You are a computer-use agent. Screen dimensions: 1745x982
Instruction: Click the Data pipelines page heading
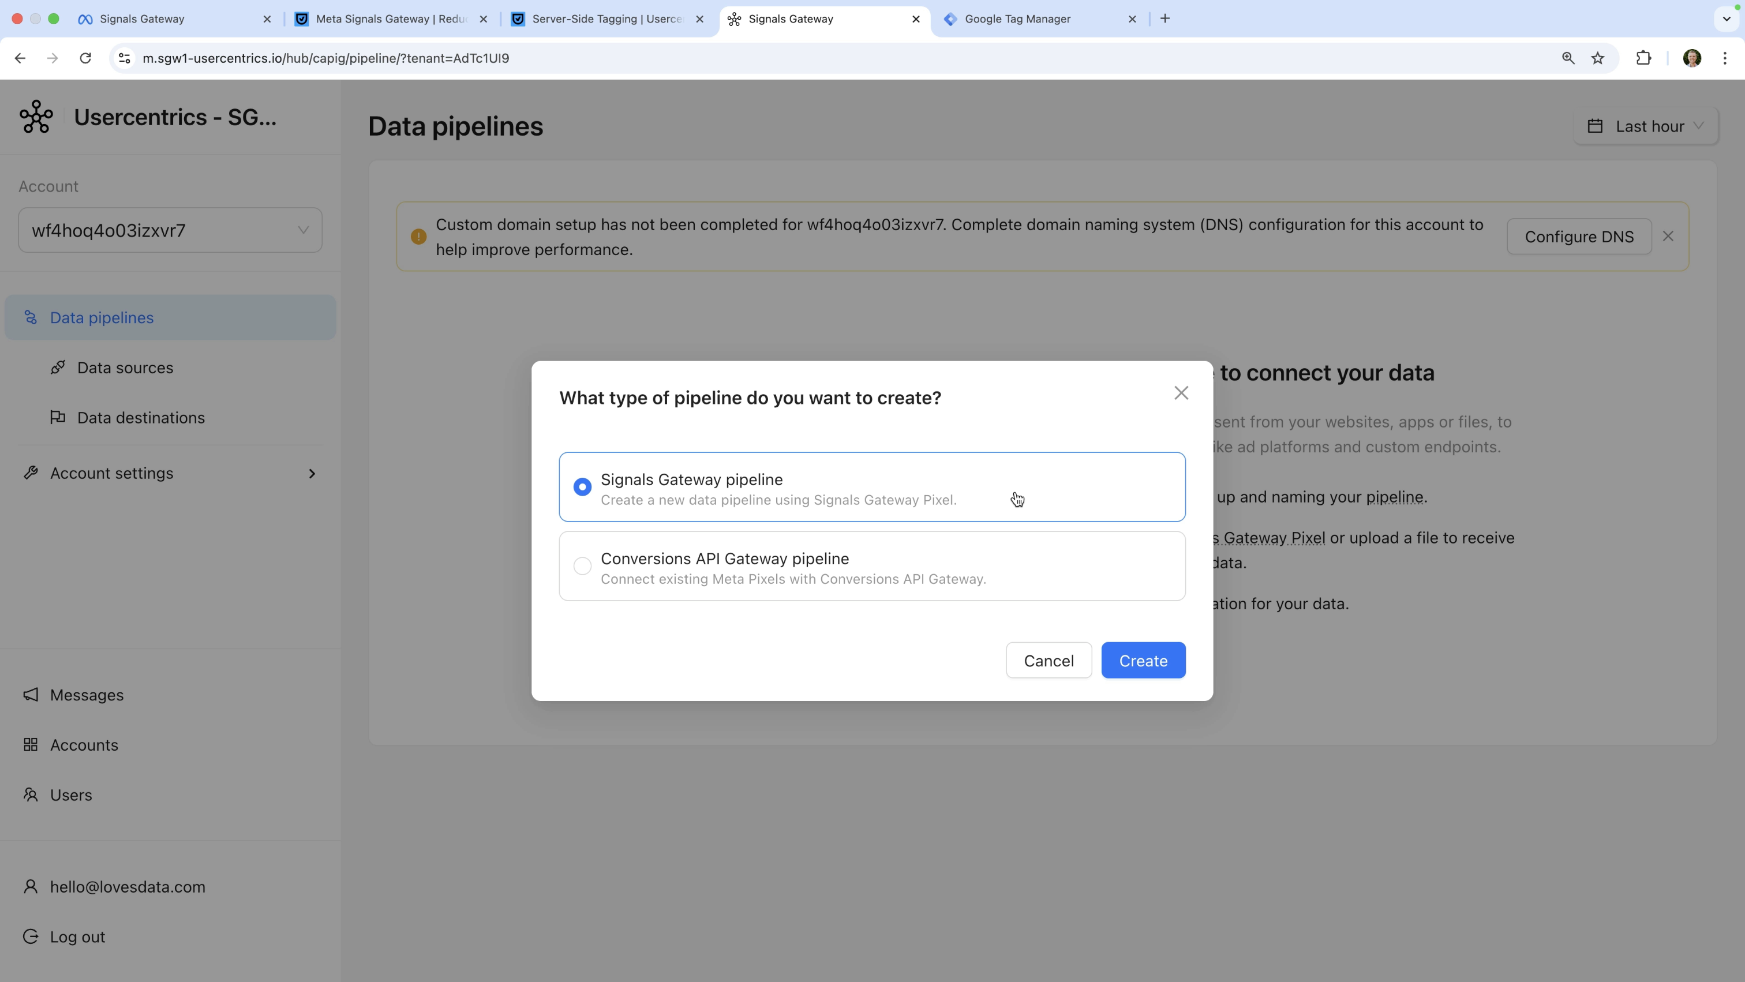click(x=455, y=126)
